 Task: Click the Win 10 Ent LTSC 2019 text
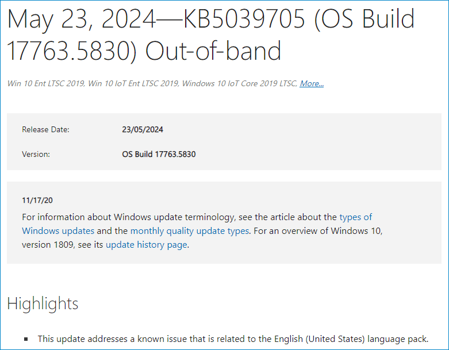pyautogui.click(x=44, y=84)
